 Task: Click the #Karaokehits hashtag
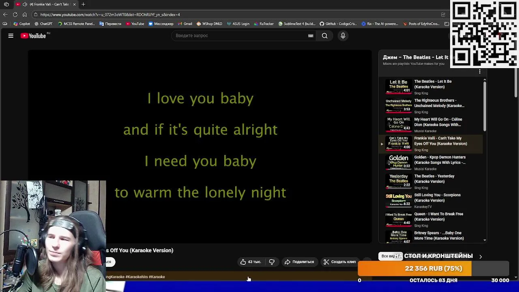click(136, 277)
